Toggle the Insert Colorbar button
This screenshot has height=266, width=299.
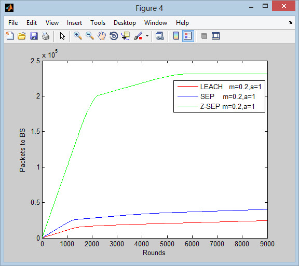pos(176,36)
